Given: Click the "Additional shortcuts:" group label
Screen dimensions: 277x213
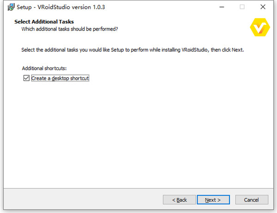Looking at the screenshot, I should (x=44, y=68).
